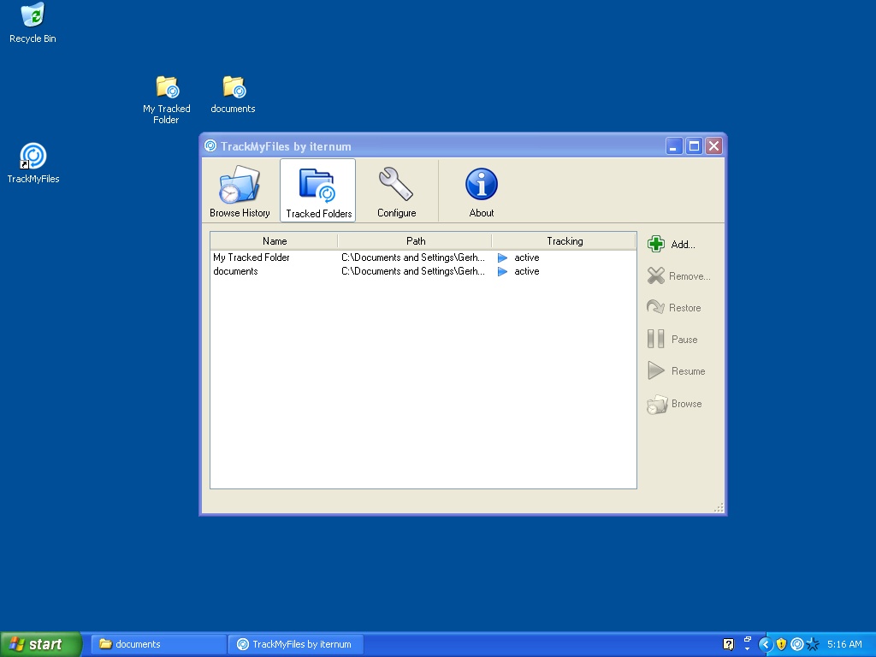Screen dimensions: 876x657
Task: Click the Resume tracking button
Action: (x=676, y=371)
